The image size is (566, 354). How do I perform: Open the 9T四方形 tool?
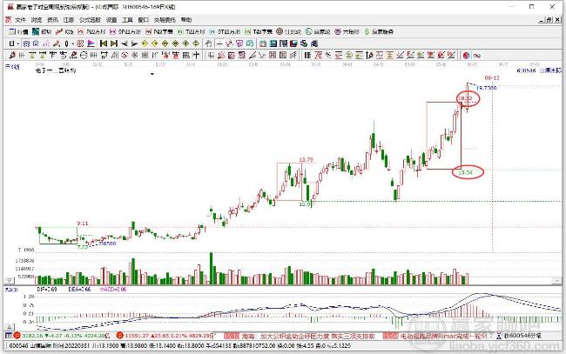pos(225,31)
